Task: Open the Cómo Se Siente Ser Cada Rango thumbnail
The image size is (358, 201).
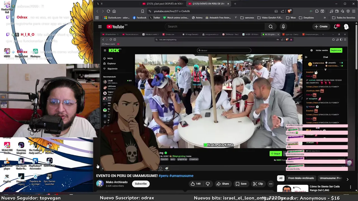Action: pos(293,188)
